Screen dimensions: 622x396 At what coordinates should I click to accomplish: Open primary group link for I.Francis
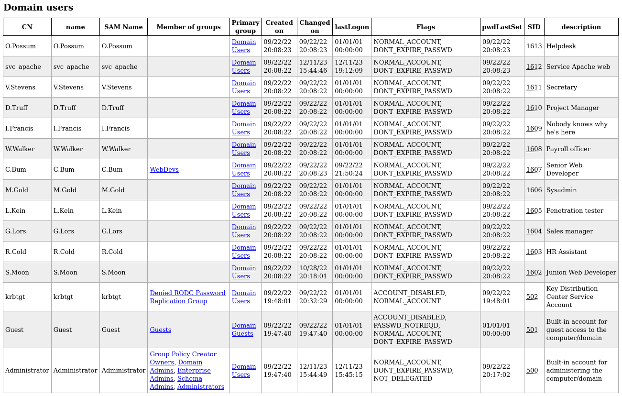(244, 128)
